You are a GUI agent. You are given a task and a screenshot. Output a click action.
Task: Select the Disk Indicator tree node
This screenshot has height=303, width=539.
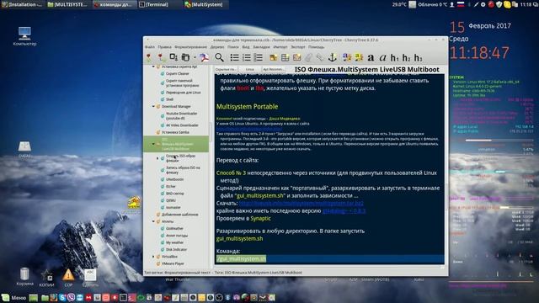[x=177, y=249]
